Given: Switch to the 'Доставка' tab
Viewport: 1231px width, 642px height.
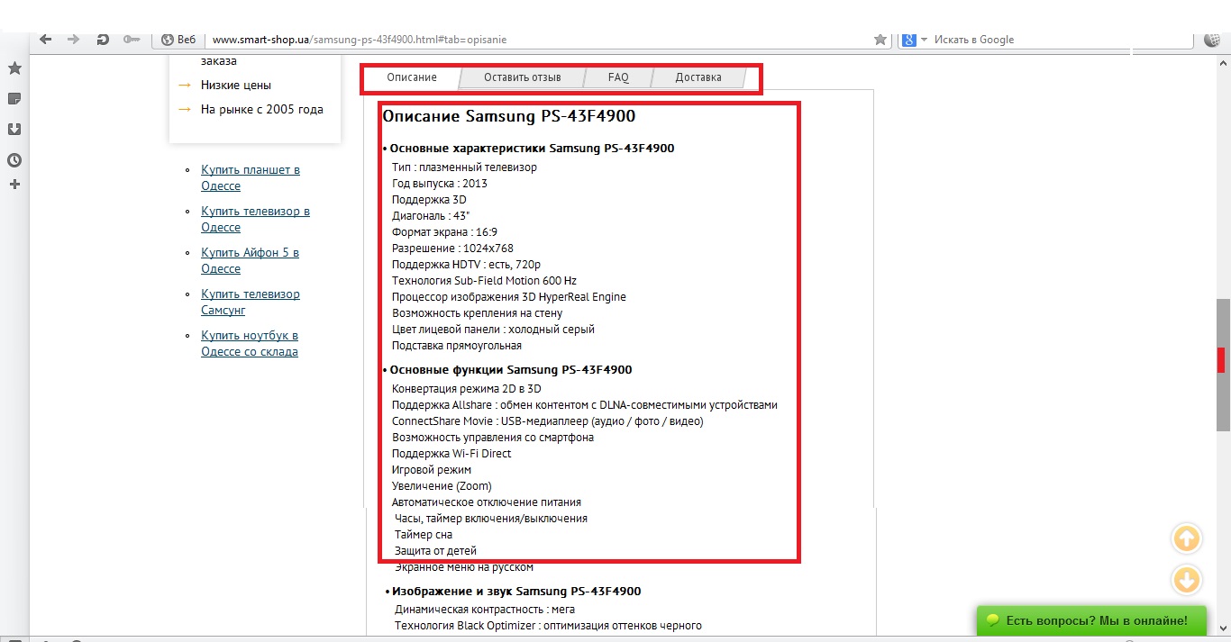Looking at the screenshot, I should pos(698,77).
